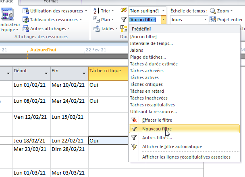Choose the Jalons filter entry
Viewport: 245px width, 177px height.
(137, 50)
